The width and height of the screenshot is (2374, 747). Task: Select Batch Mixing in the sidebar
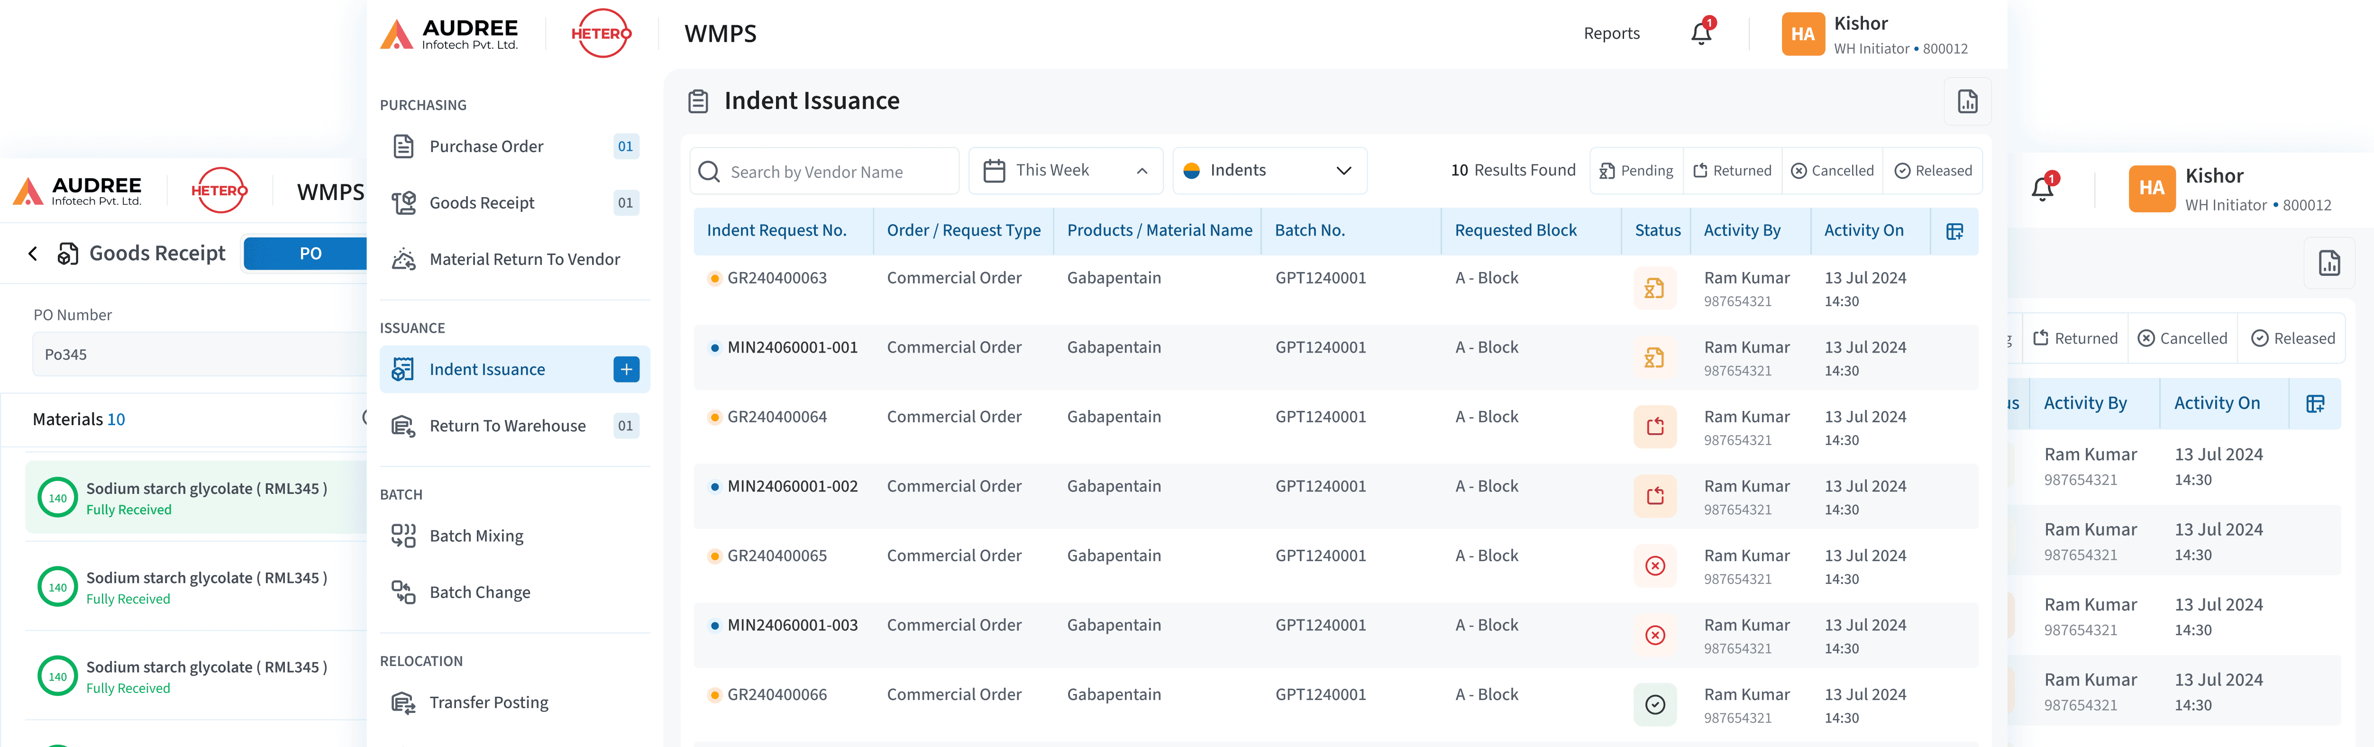(475, 536)
